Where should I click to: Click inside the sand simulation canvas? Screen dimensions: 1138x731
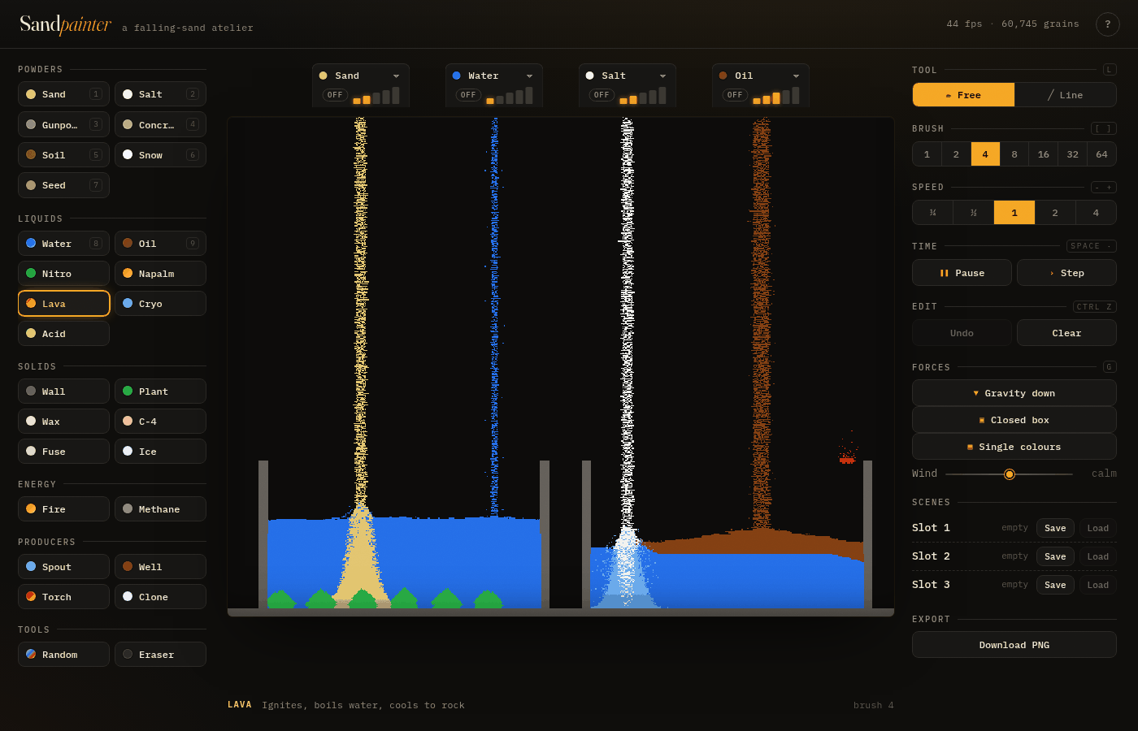click(561, 367)
